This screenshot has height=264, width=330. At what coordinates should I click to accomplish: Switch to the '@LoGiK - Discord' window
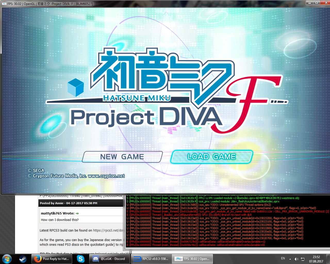tap(110, 259)
